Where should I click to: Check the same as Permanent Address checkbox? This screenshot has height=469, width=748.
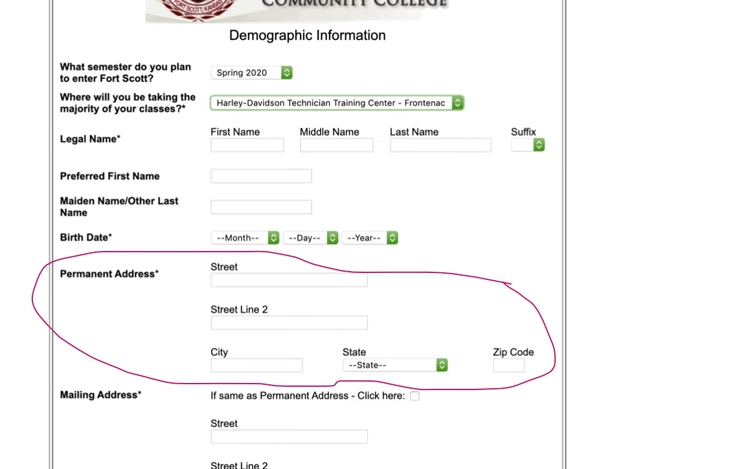tap(414, 396)
